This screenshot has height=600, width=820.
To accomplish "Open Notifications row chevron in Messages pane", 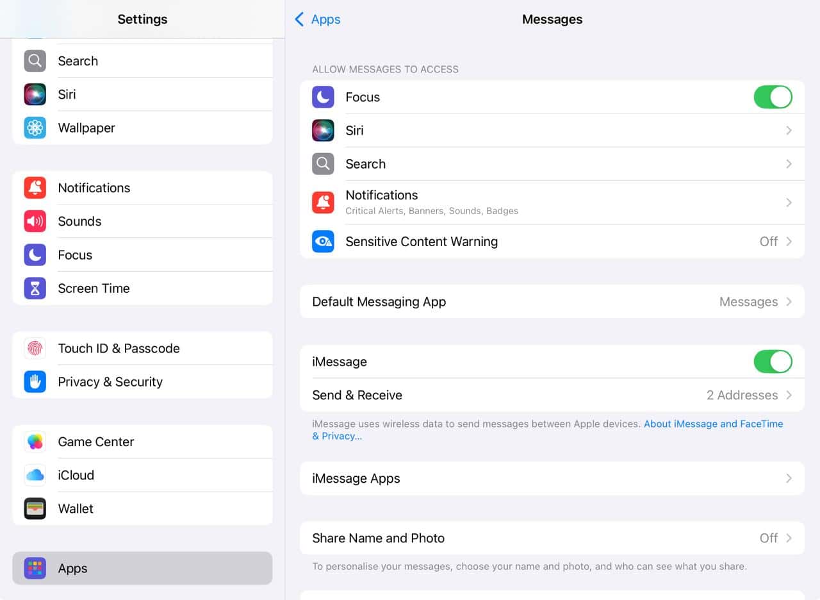I will coord(789,202).
